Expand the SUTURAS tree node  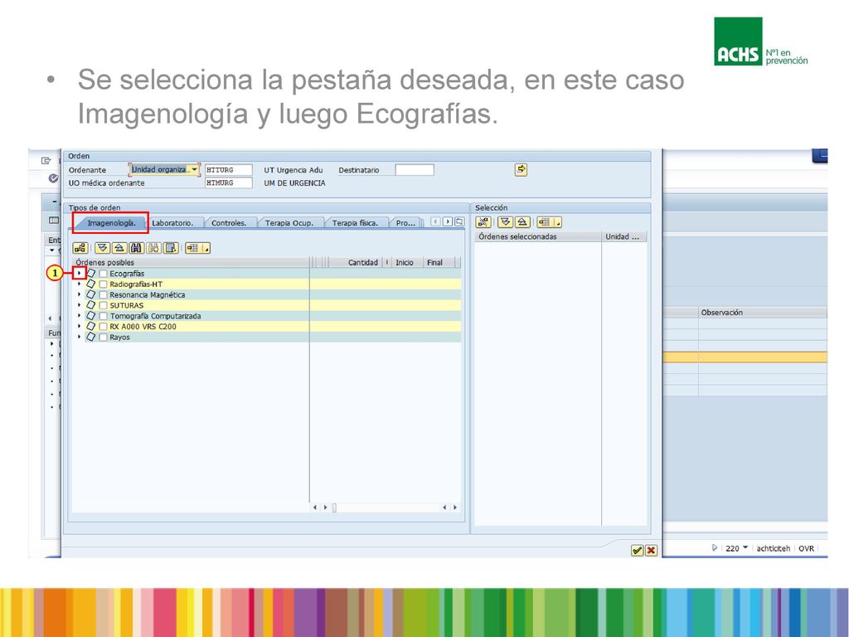80,305
